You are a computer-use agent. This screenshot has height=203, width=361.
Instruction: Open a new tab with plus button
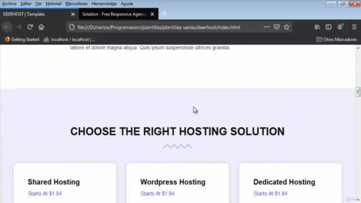pos(164,14)
